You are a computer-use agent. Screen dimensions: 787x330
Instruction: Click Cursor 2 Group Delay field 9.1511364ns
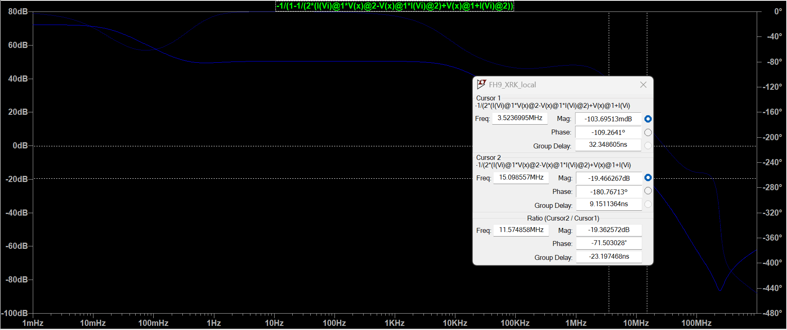pos(609,204)
